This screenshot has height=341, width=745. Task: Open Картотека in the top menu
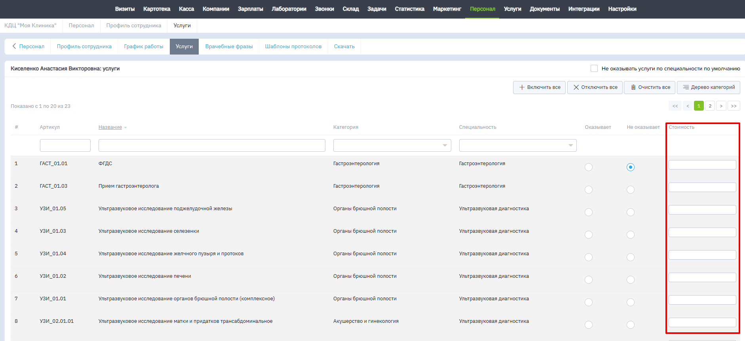157,9
